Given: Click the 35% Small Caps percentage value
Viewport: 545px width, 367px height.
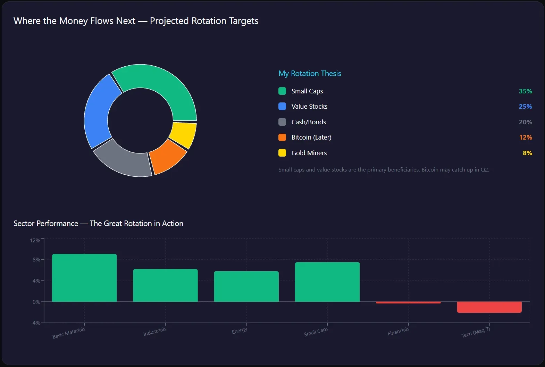Looking at the screenshot, I should tap(525, 91).
